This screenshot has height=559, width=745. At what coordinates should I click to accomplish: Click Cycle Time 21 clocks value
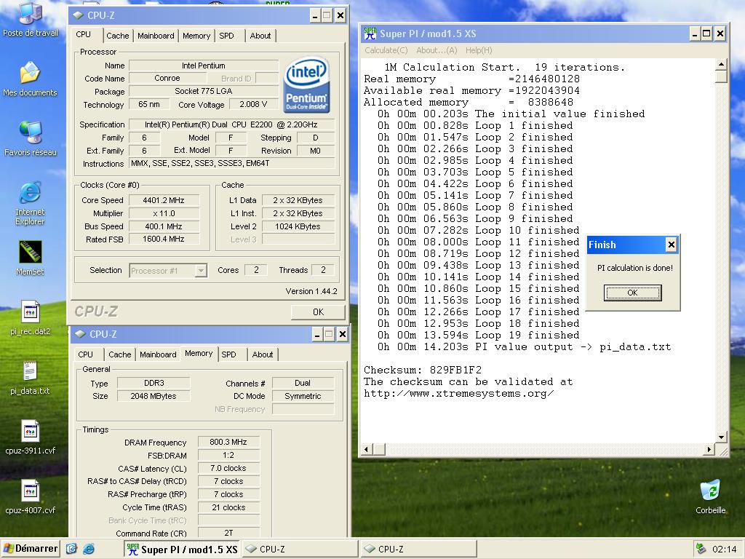coord(228,507)
